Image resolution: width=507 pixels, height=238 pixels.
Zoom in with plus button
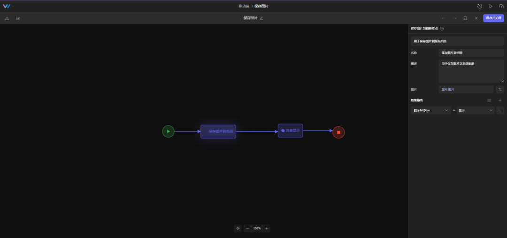pyautogui.click(x=267, y=228)
